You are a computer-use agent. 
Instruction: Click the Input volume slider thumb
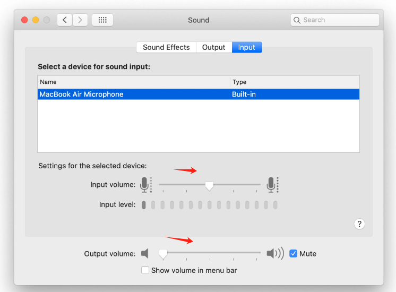pyautogui.click(x=209, y=186)
